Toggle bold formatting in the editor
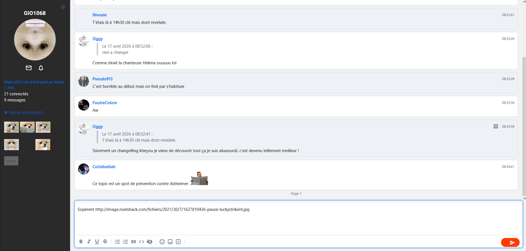The height and width of the screenshot is (251, 526). 81,242
